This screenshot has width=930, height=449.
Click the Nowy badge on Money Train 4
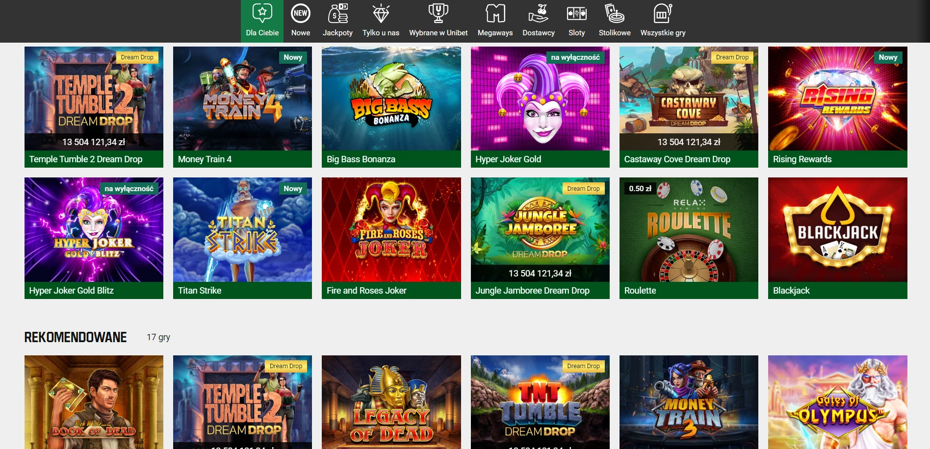coord(293,57)
